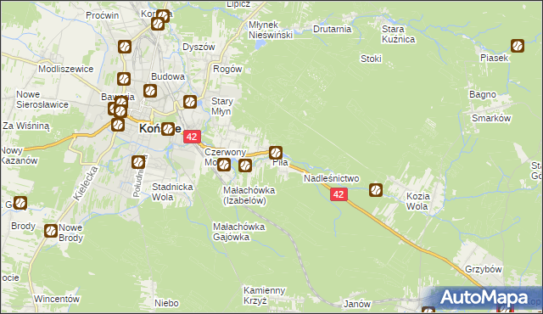The image size is (543, 314).
Task: Click the Stoki label
Action: [371, 59]
